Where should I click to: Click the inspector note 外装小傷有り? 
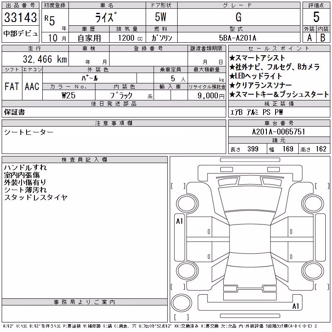tap(25, 182)
